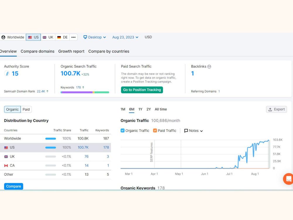293x220 pixels.
Task: Switch to Compare domains tab
Action: [x=38, y=51]
